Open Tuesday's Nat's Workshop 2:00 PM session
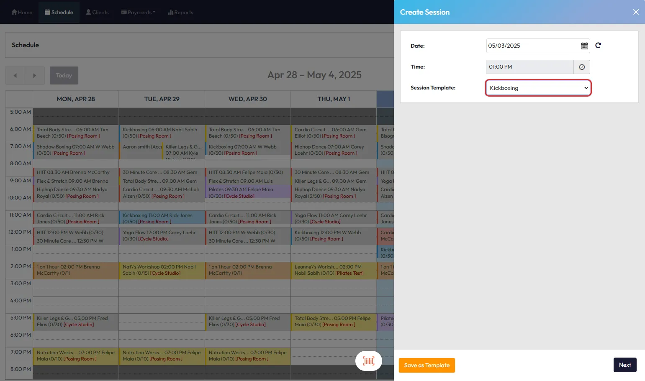The width and height of the screenshot is (645, 381). tap(162, 270)
